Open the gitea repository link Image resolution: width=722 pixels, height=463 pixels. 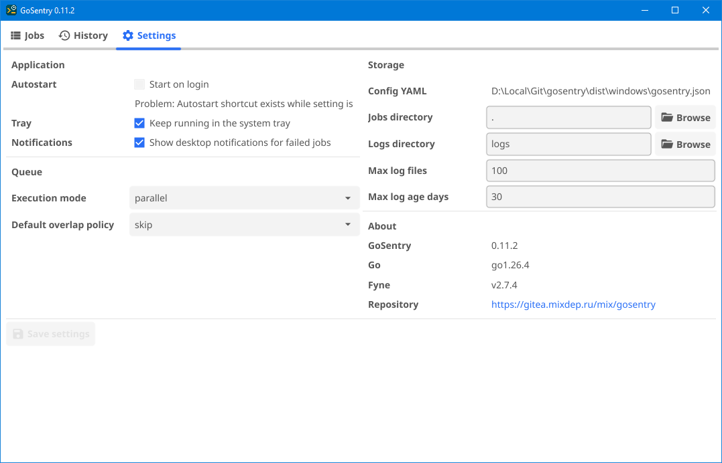click(573, 304)
